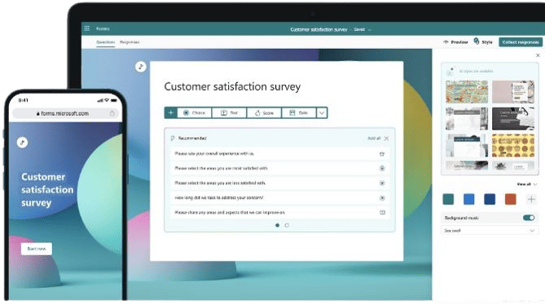The width and height of the screenshot is (545, 304).
Task: Expand View all styles
Action: click(x=526, y=184)
